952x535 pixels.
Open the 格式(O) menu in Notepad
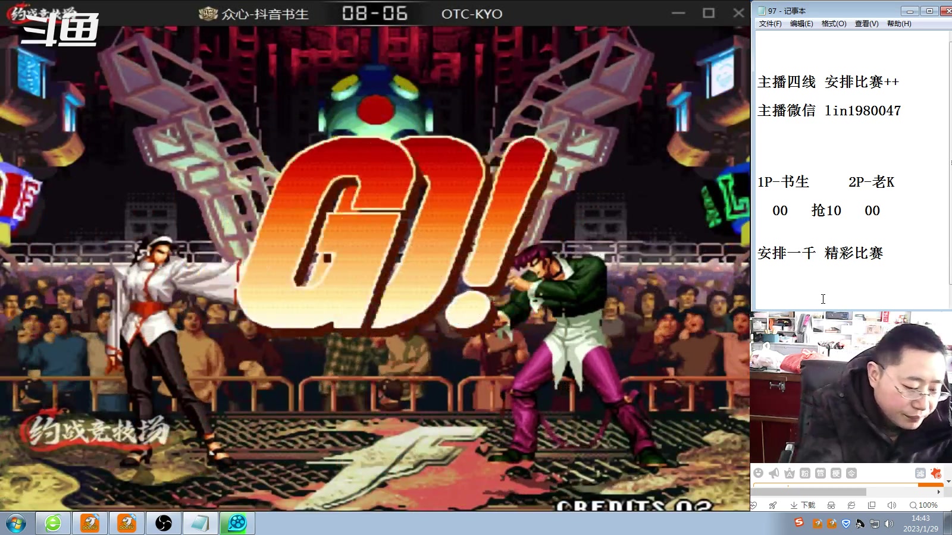(x=834, y=24)
